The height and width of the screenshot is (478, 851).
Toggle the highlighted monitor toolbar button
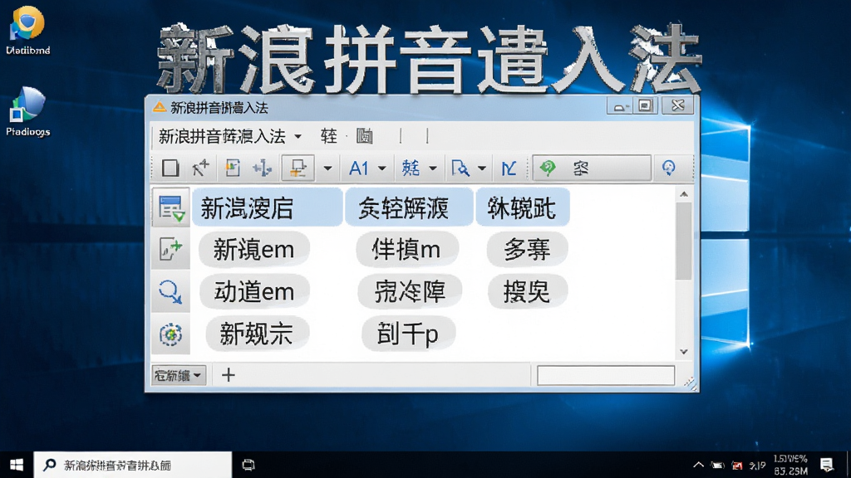coord(298,168)
